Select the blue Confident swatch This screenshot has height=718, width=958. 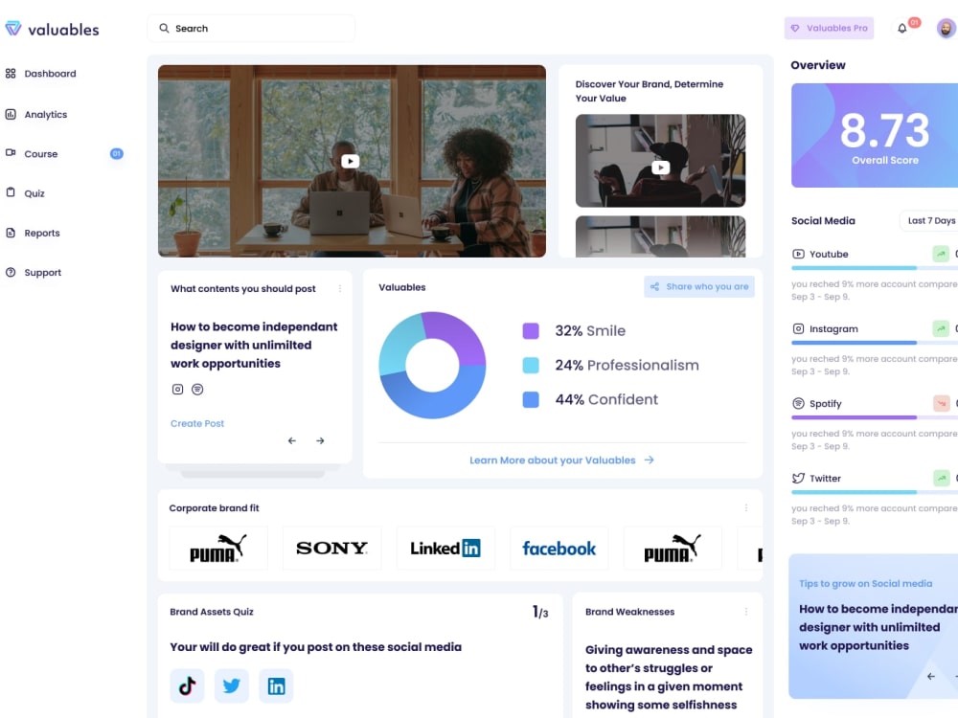coord(531,399)
